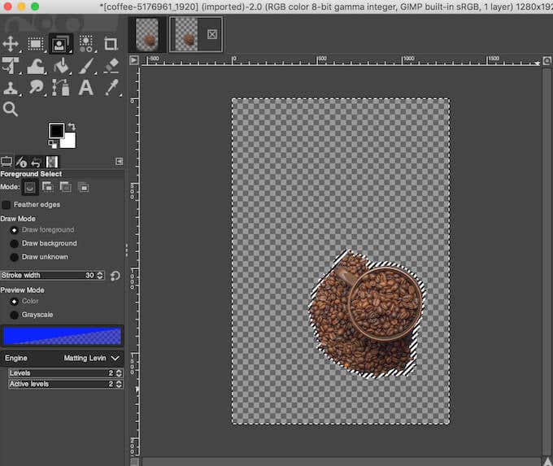The height and width of the screenshot is (466, 553).
Task: Select the Zoom magnifier tool
Action: pyautogui.click(x=11, y=108)
